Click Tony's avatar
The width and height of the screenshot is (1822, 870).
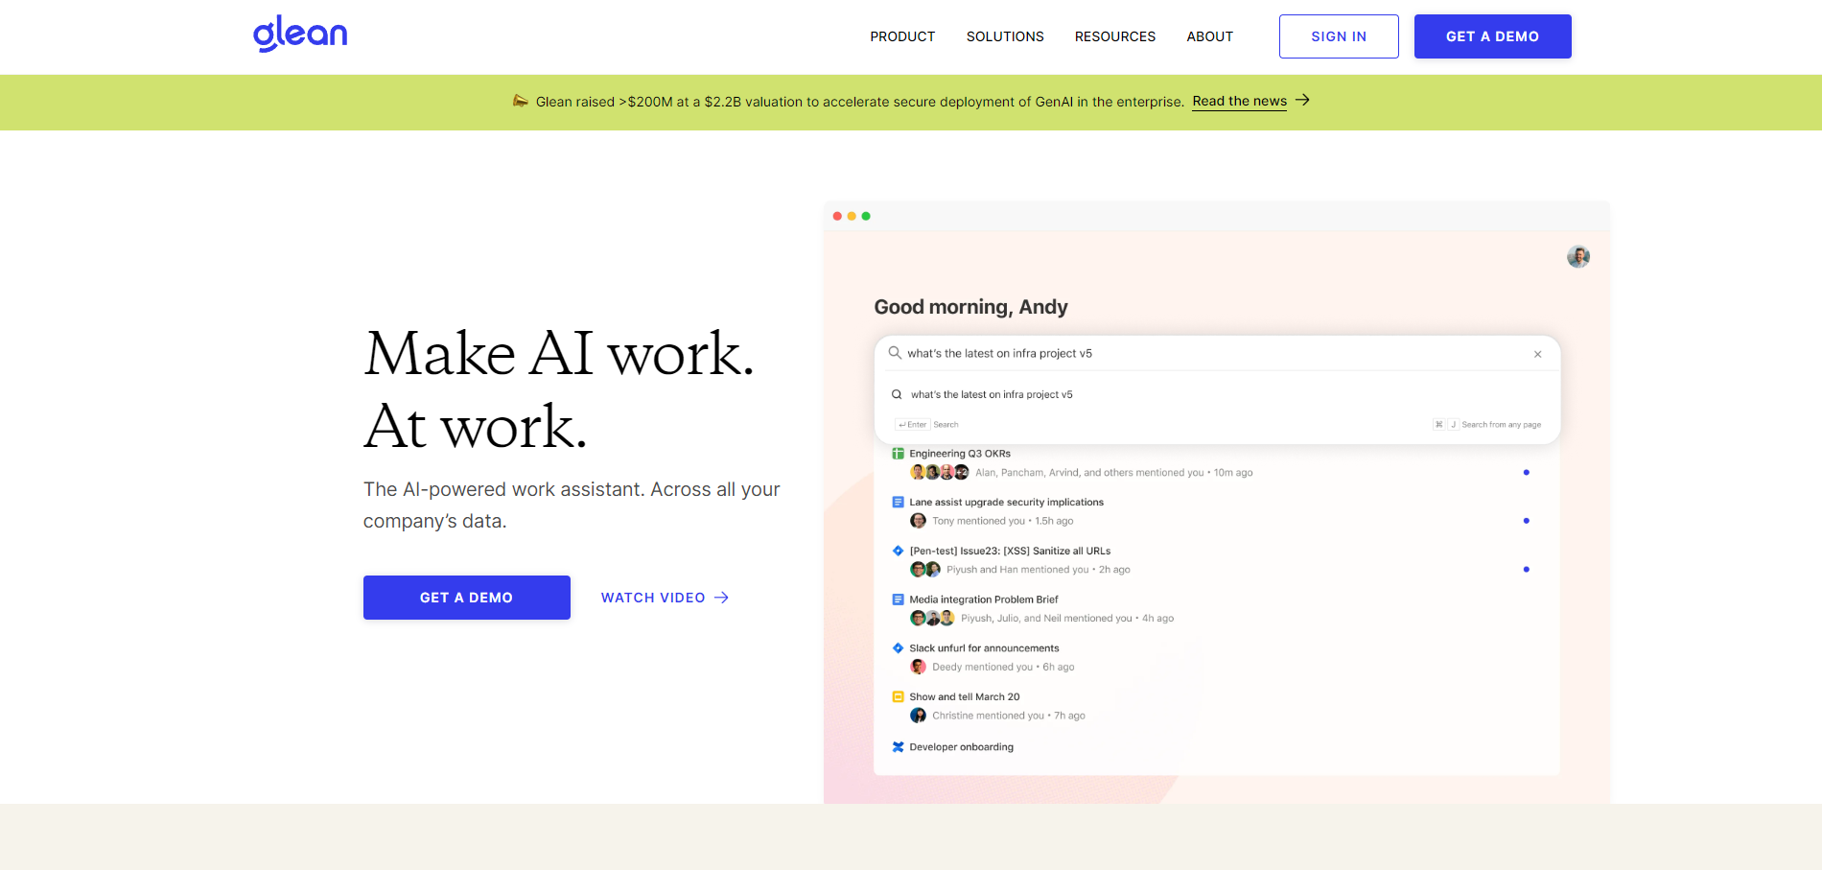click(918, 521)
